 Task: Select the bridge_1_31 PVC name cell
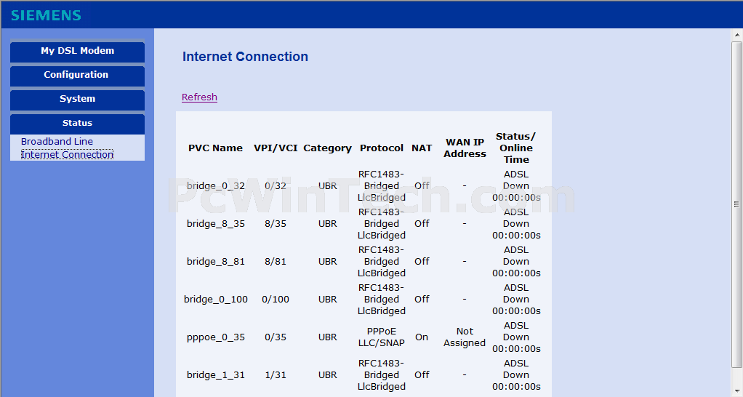coord(216,374)
